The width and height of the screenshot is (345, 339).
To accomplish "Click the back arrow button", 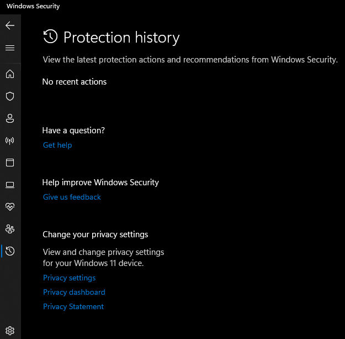I will coord(10,25).
